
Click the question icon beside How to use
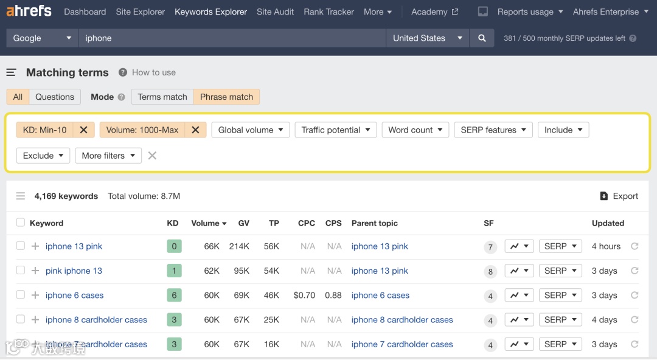(123, 72)
